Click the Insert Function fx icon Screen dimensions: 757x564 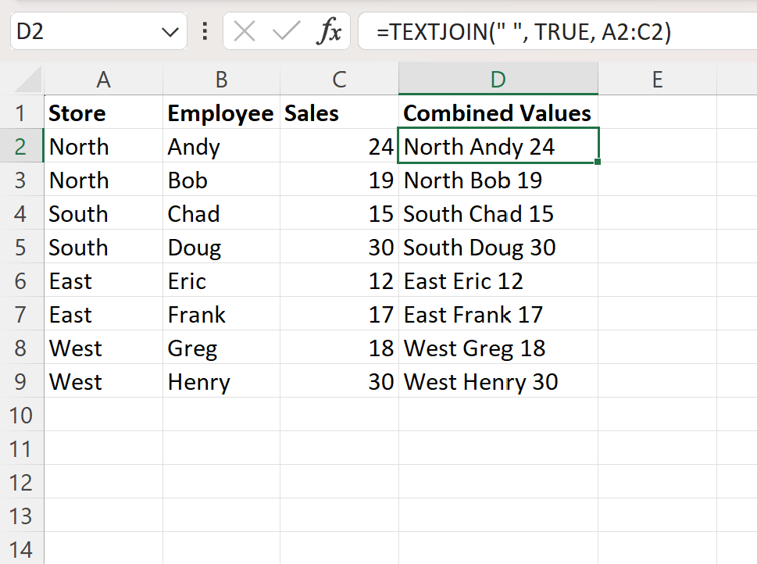pos(329,31)
